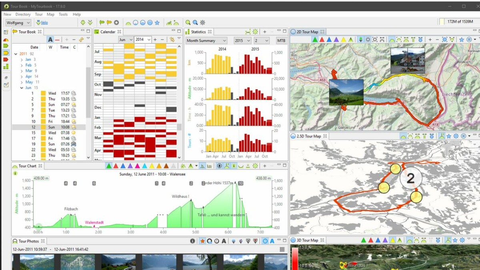
Task: Select the Calendar tab
Action: 107,32
